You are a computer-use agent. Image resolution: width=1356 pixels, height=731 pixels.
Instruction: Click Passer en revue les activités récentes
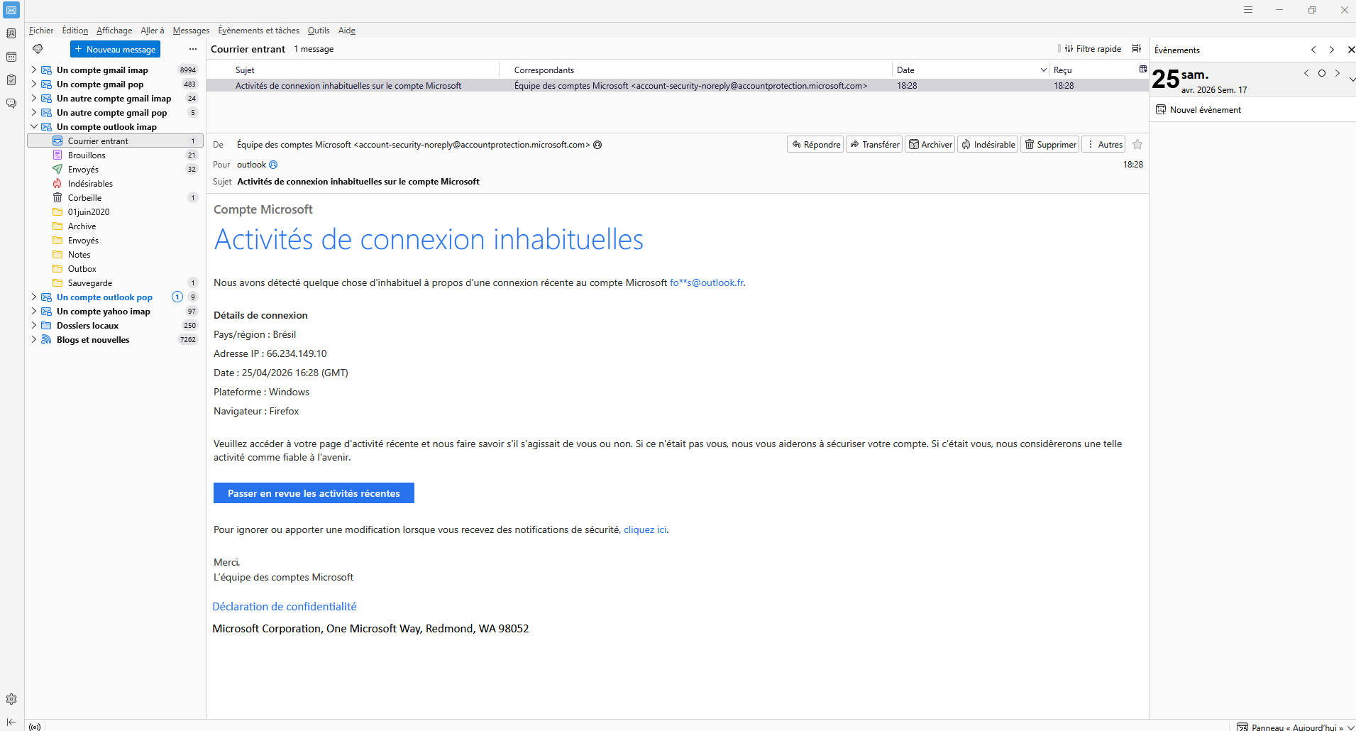point(314,493)
